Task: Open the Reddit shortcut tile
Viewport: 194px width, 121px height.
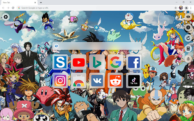Action: point(115,80)
